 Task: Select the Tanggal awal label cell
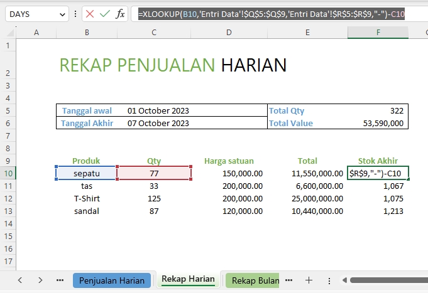(87, 110)
